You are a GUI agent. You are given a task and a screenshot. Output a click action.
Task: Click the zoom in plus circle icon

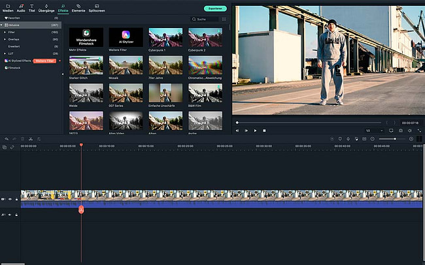click(411, 139)
